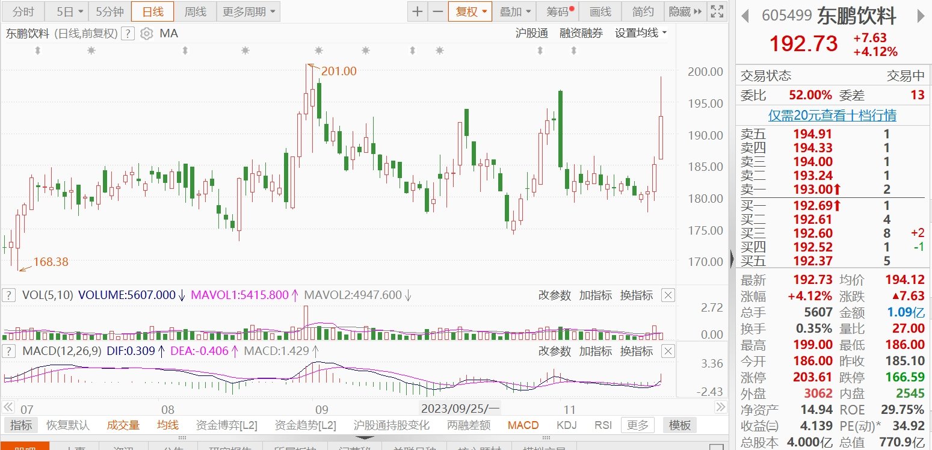Click 融资融券 label
This screenshot has width=932, height=450.
(581, 34)
